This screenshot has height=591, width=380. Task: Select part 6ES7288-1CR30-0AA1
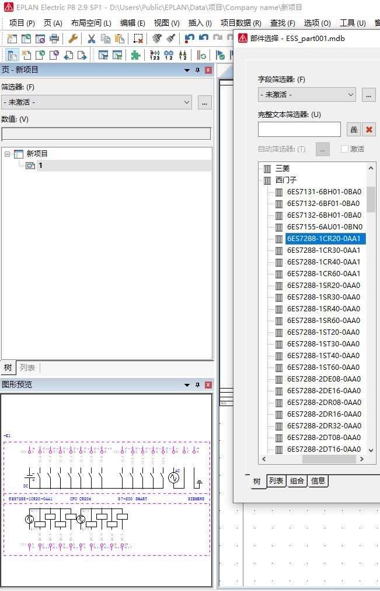[x=323, y=250]
